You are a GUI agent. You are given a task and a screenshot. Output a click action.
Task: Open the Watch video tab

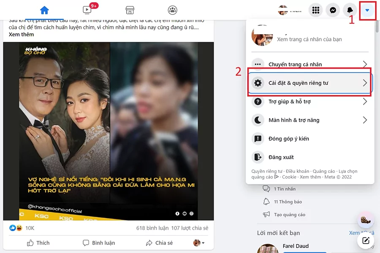click(x=87, y=10)
